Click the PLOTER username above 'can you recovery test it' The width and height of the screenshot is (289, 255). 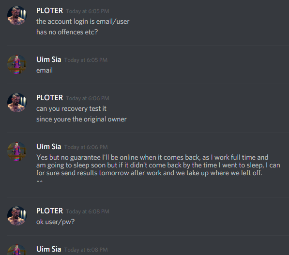49,98
